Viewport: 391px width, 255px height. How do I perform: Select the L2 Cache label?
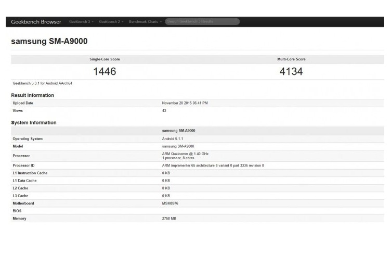(x=20, y=188)
